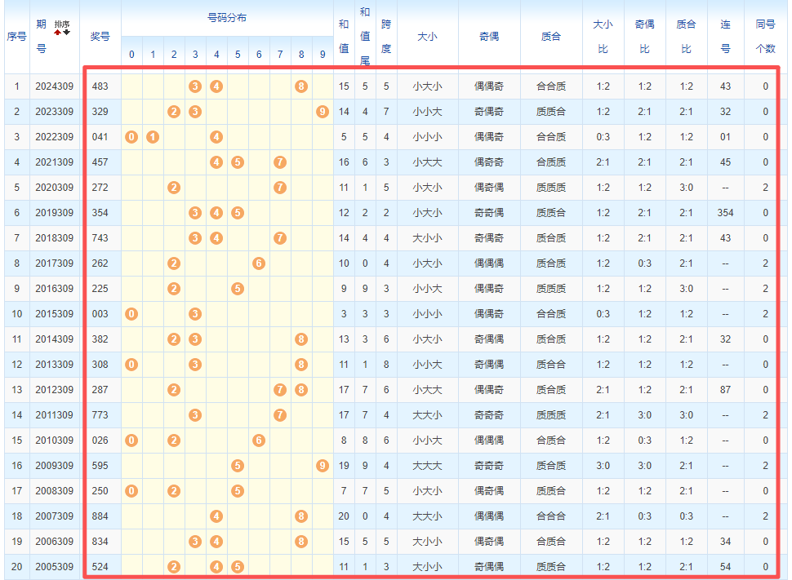Viewport: 792px width, 580px height.
Task: Click orange ball 6 in row 2010309
Action: tap(259, 441)
